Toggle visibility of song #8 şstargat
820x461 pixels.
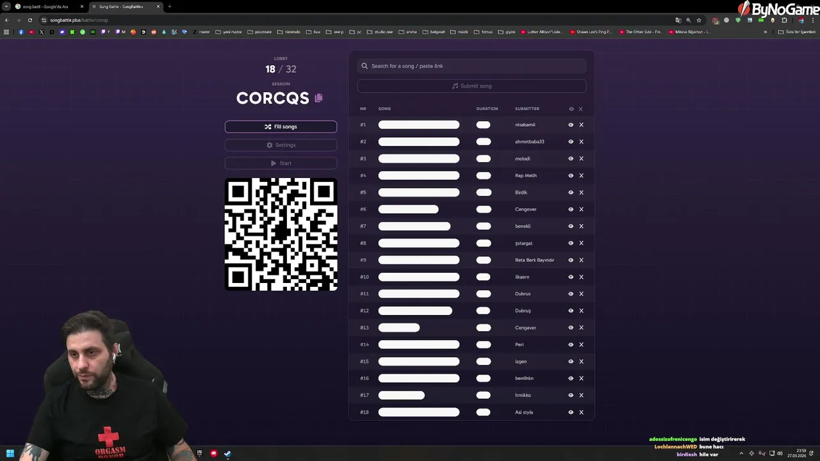pos(571,243)
